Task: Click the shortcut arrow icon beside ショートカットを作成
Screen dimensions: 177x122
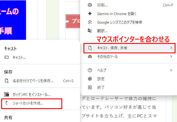Action: pos(7,103)
